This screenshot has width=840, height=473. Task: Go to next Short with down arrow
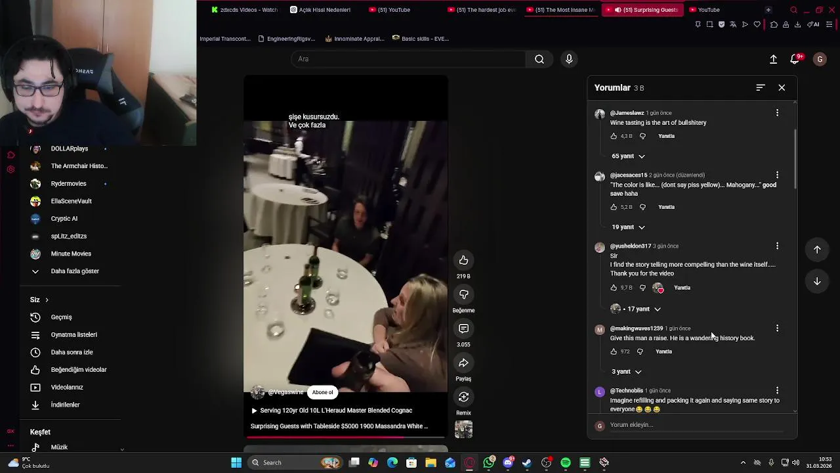pyautogui.click(x=817, y=281)
